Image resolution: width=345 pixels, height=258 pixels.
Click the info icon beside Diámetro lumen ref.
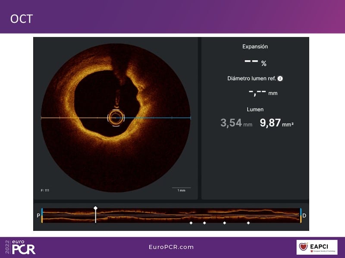(280, 79)
